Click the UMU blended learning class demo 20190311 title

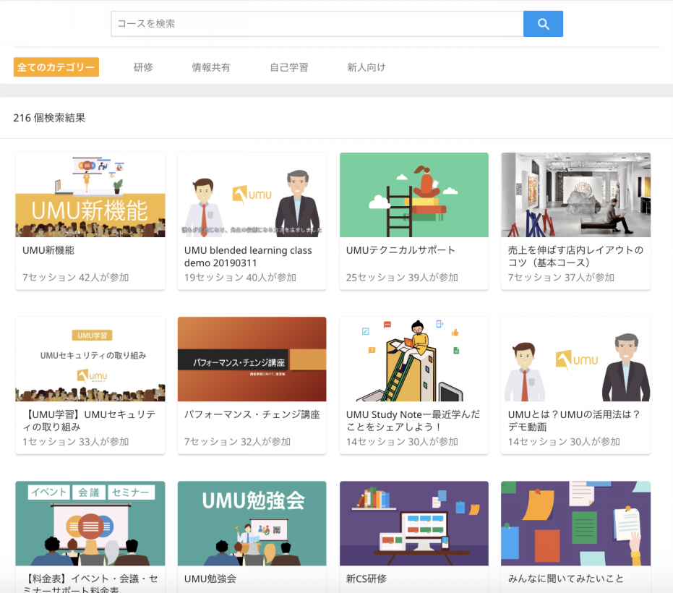[248, 256]
